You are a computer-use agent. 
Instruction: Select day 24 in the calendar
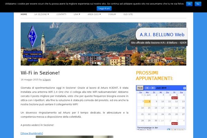[161, 116]
